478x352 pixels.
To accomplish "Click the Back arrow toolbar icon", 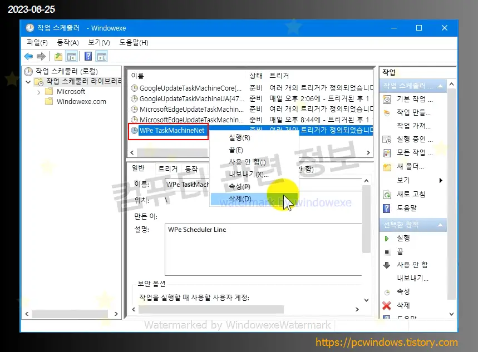I will point(28,56).
